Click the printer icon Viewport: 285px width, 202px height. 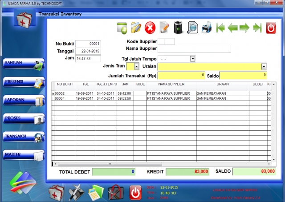click(x=206, y=28)
